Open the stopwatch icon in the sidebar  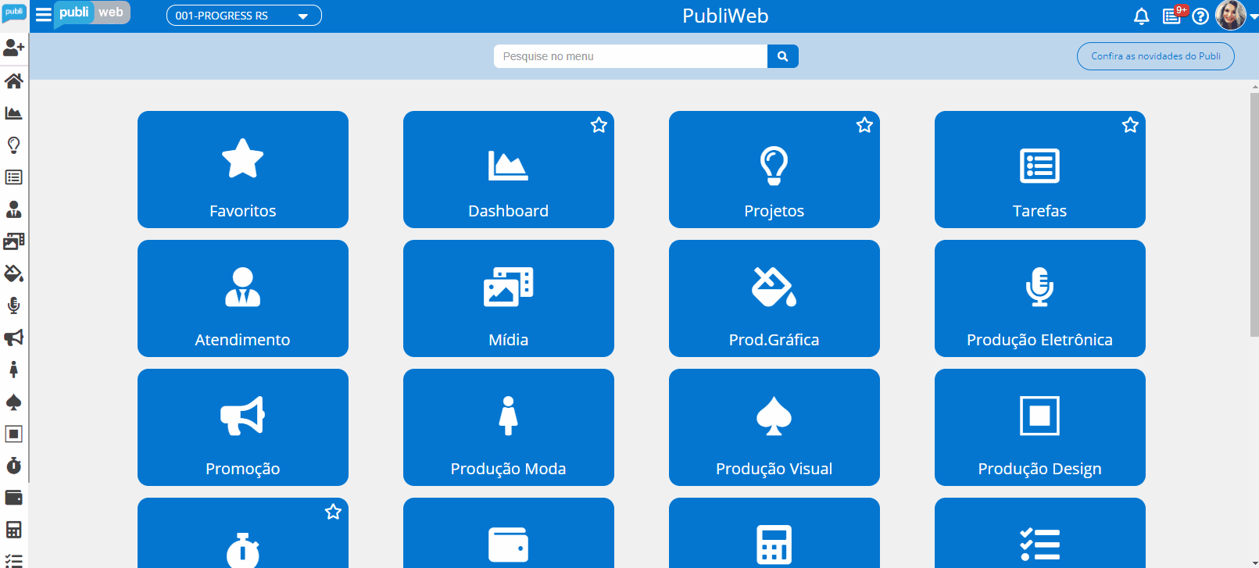point(14,466)
